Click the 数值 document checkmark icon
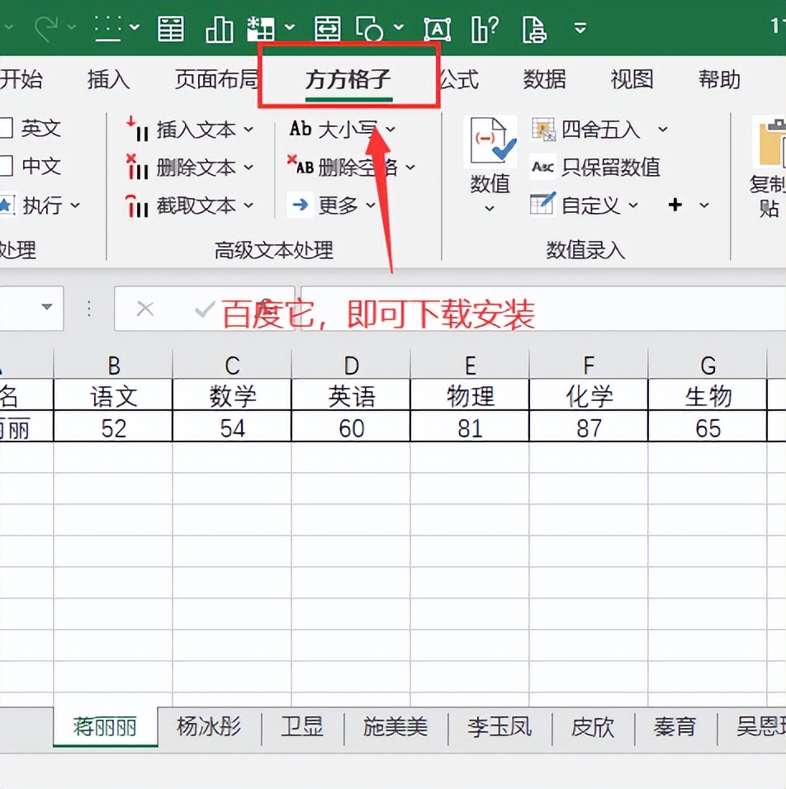The image size is (786, 789). pos(490,142)
